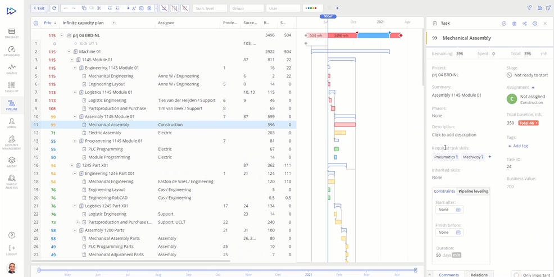Mark task complete with checkmark icon

(504, 24)
